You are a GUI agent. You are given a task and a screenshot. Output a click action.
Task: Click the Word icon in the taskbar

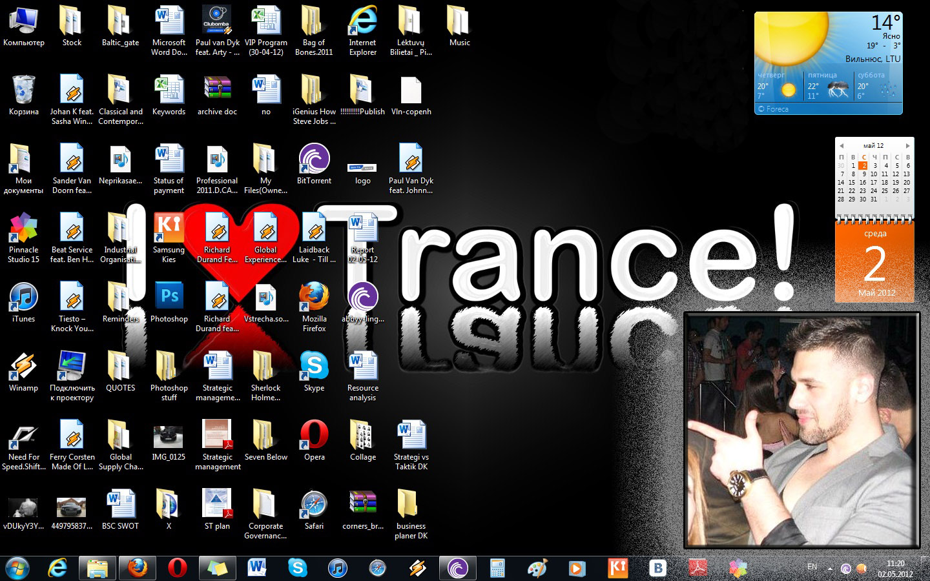(257, 568)
